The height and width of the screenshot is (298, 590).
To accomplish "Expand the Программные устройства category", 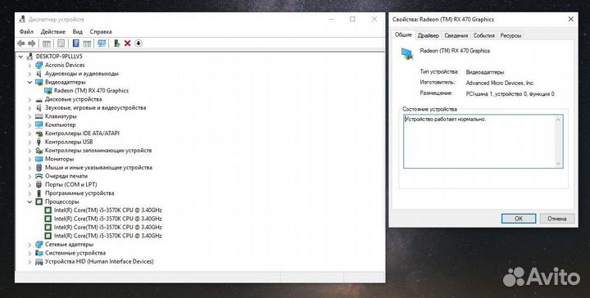I will pyautogui.click(x=29, y=193).
